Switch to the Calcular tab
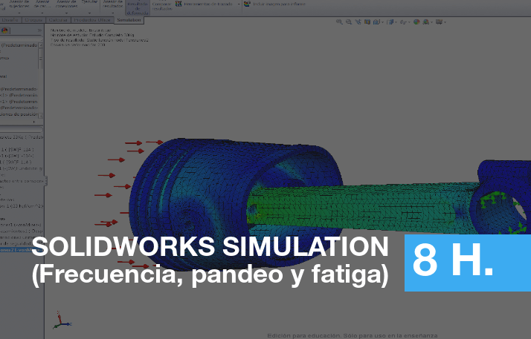Image resolution: width=531 pixels, height=339 pixels. pyautogui.click(x=58, y=20)
